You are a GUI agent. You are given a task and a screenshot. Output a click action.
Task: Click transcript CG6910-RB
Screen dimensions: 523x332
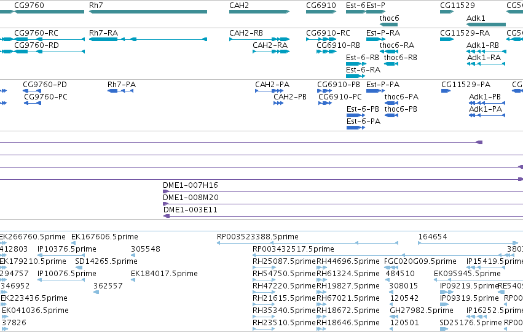(x=326, y=52)
